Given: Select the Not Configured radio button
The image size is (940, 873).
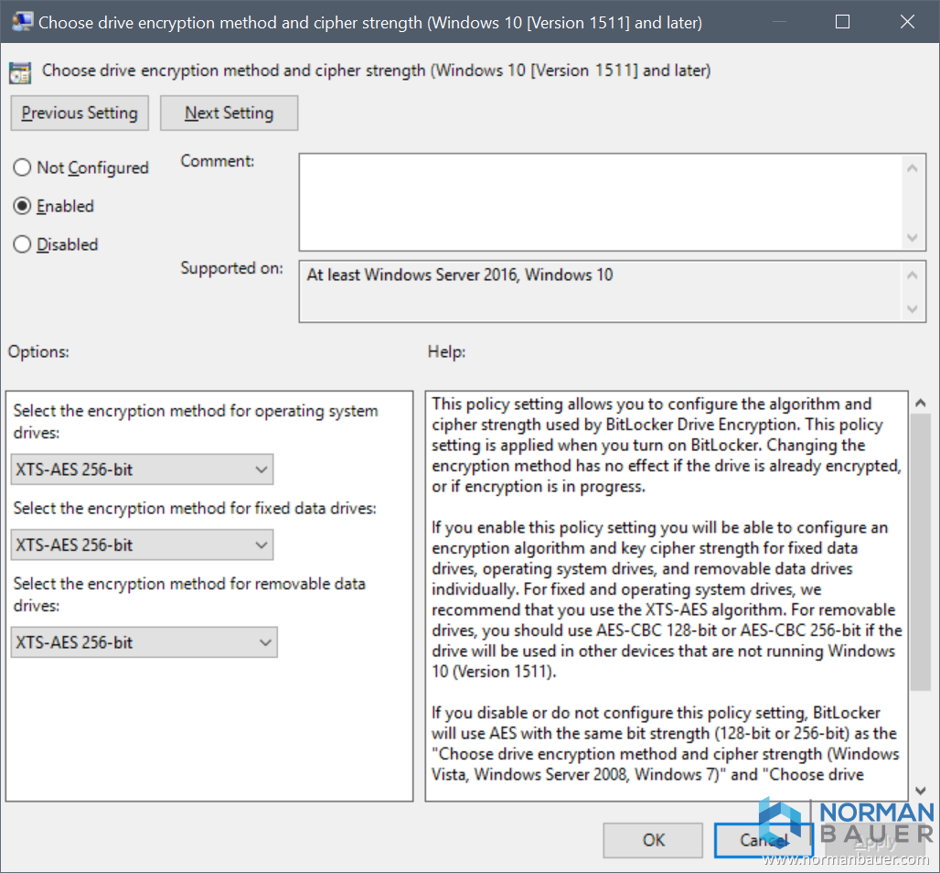Looking at the screenshot, I should [22, 168].
